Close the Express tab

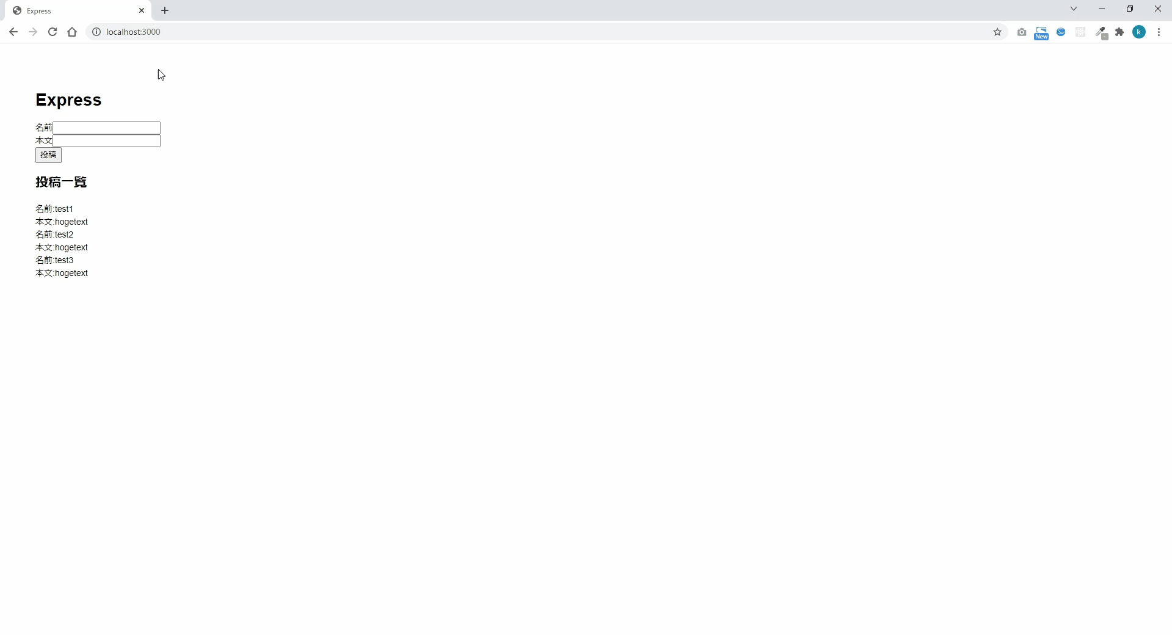(142, 10)
